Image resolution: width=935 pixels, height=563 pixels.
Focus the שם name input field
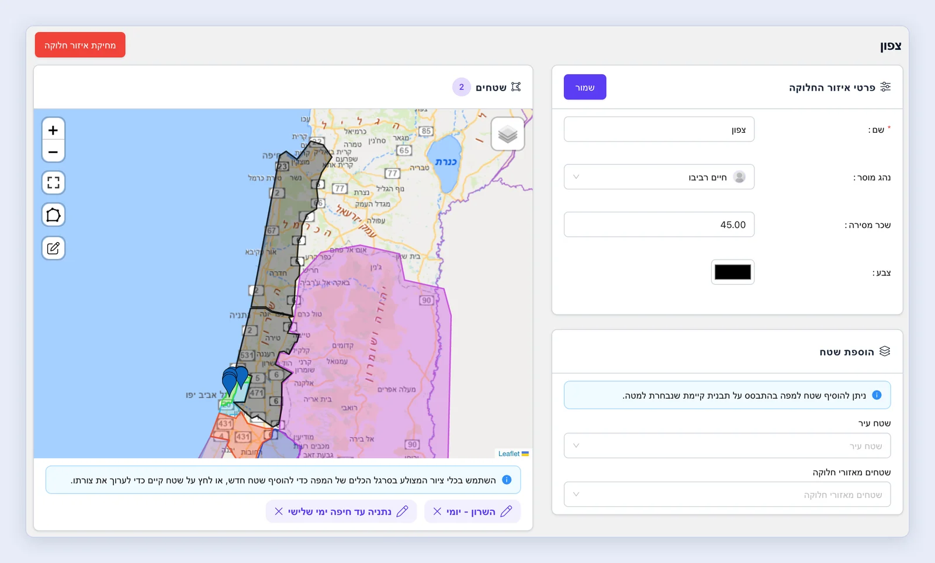659,129
